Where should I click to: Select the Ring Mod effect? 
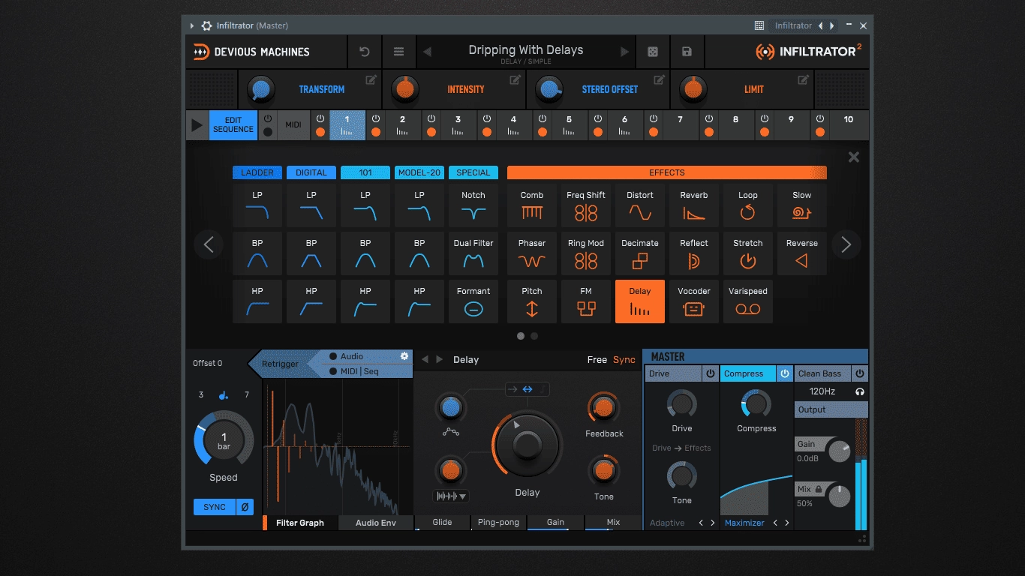tap(586, 253)
